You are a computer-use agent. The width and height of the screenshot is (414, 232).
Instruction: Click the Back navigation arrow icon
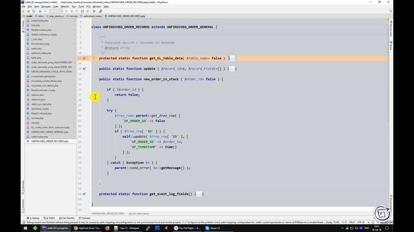click(x=40, y=12)
